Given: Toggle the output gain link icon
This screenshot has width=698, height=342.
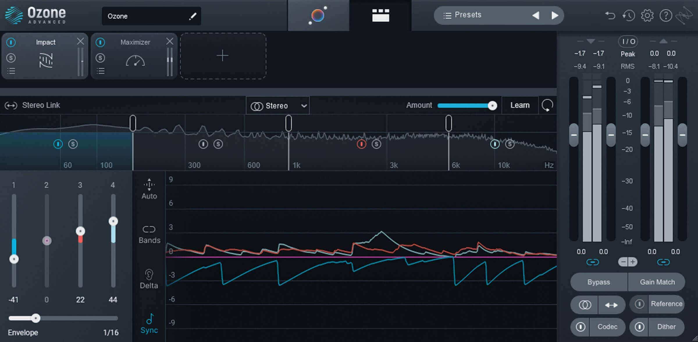Looking at the screenshot, I should point(663,262).
